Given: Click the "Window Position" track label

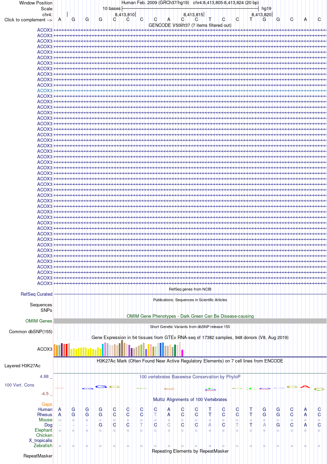Looking at the screenshot, I should pyautogui.click(x=36, y=3).
